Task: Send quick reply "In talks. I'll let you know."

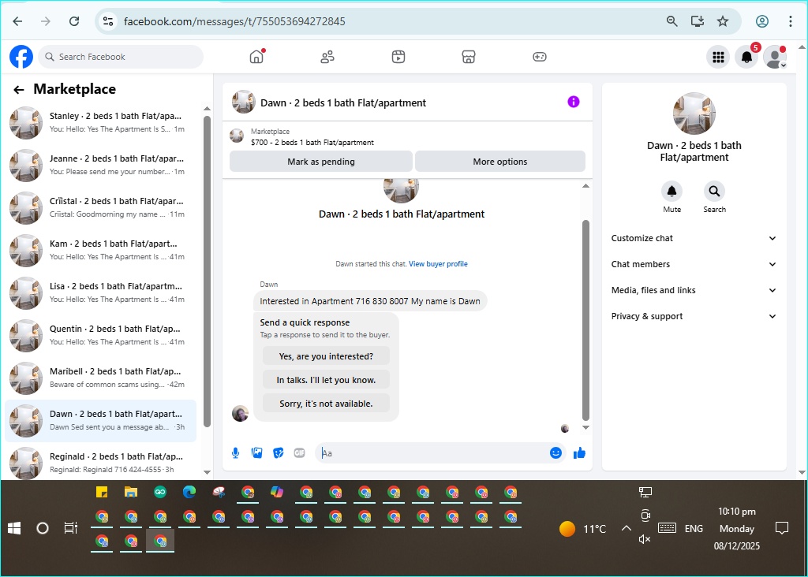Action: coord(326,380)
